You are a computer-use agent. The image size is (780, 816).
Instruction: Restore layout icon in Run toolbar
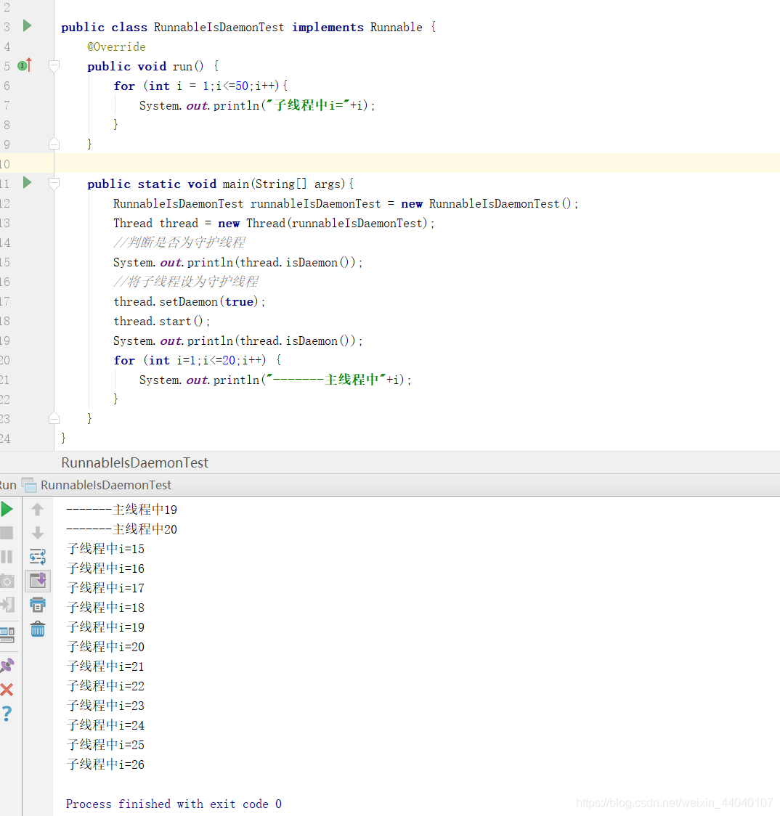coord(7,635)
